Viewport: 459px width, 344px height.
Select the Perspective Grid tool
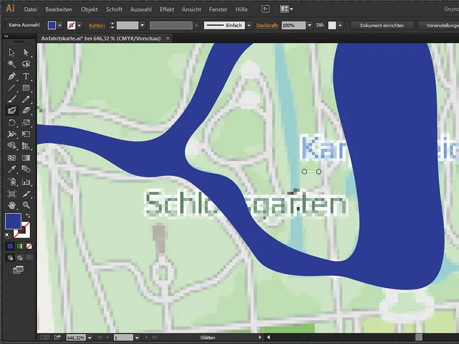tap(26, 146)
